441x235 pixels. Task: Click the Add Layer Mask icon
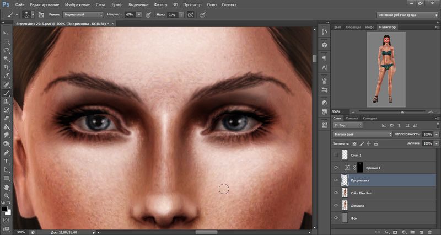(x=395, y=232)
